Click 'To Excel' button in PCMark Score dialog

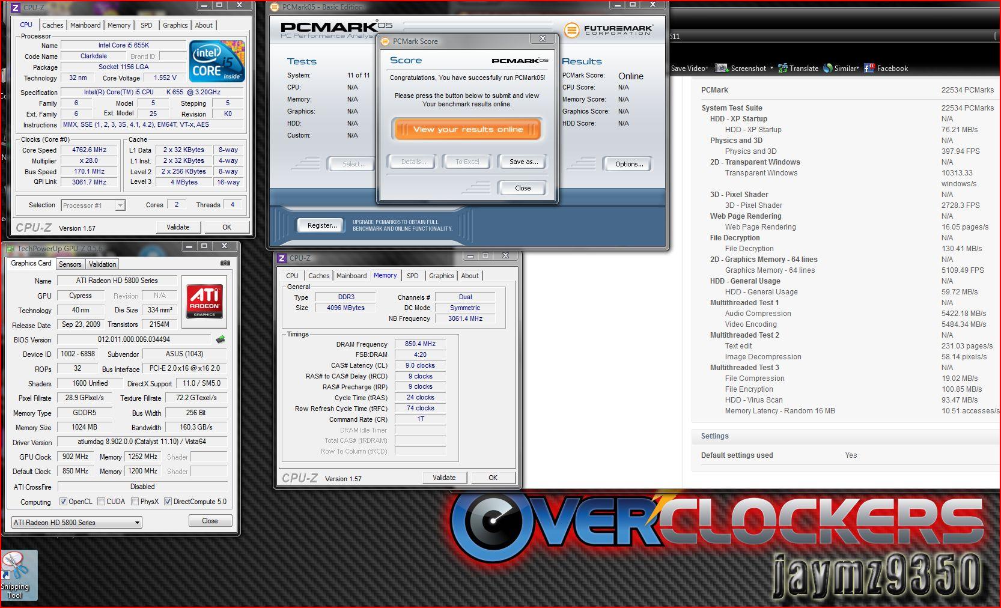tap(467, 162)
